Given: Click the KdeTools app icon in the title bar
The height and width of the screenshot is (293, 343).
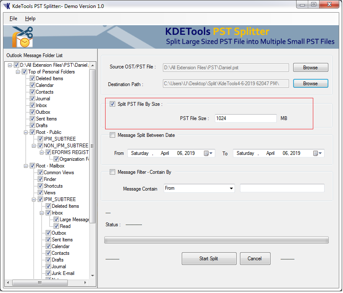Looking at the screenshot, I should [7, 6].
